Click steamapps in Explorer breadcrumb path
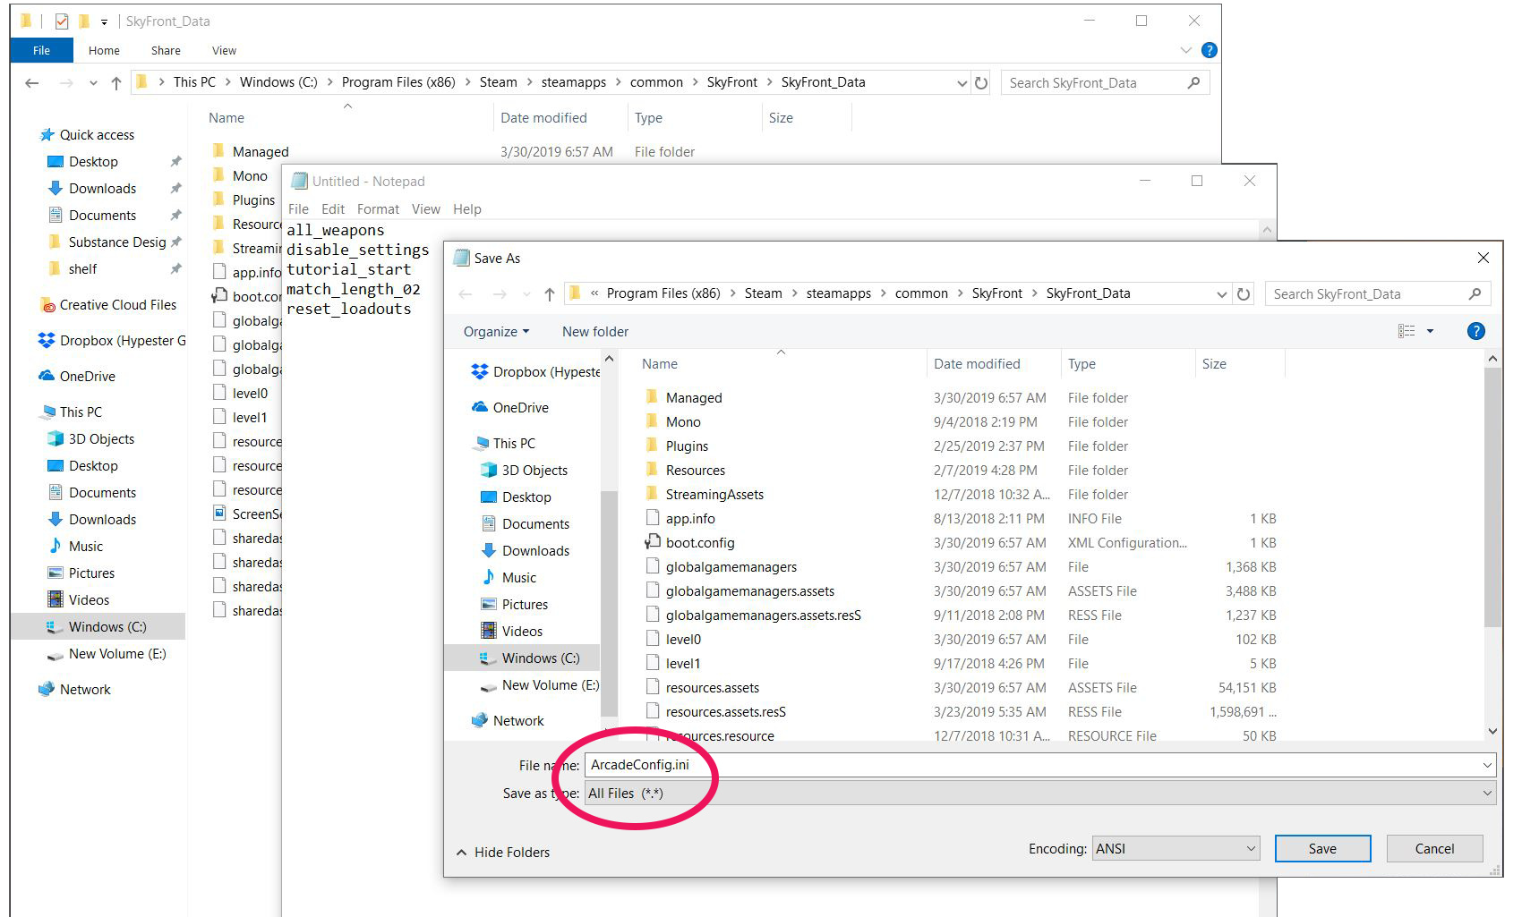 tap(573, 82)
